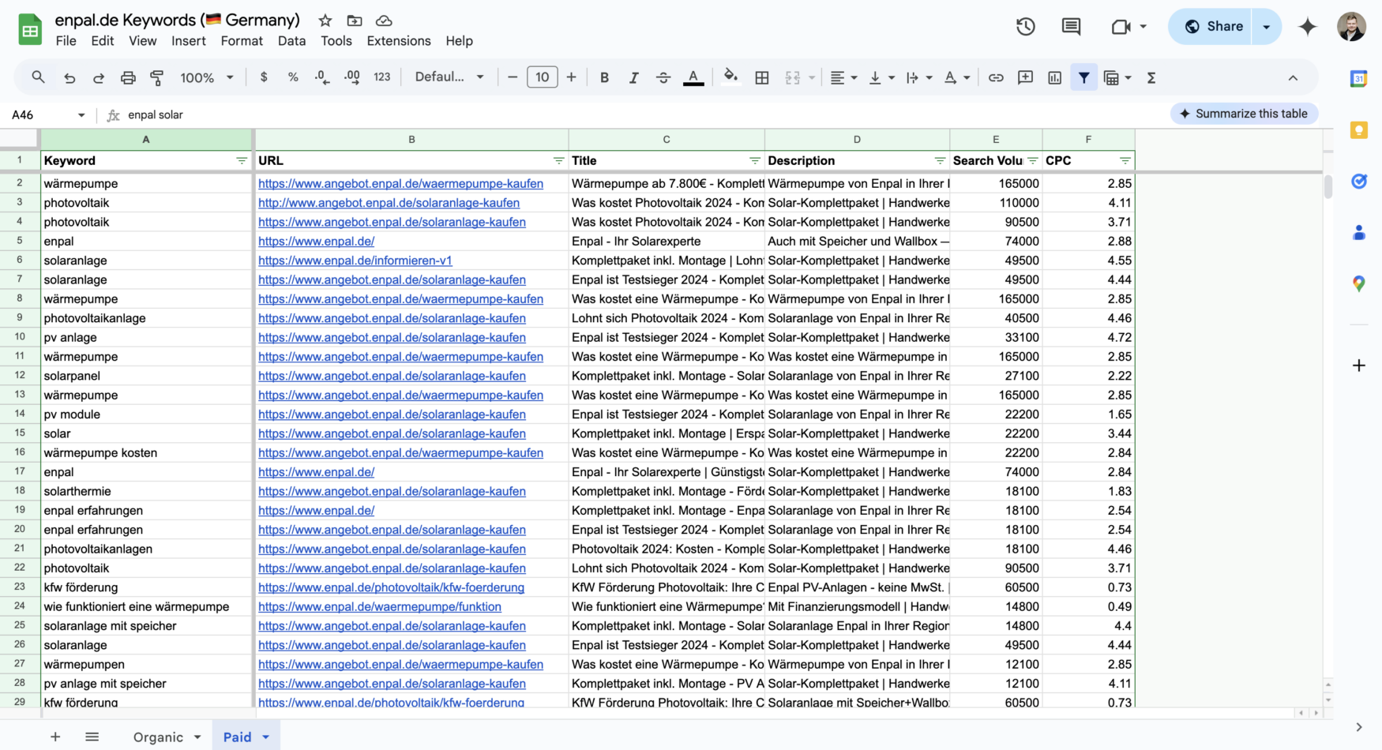This screenshot has height=750, width=1382.
Task: Toggle strikethrough formatting
Action: click(663, 77)
